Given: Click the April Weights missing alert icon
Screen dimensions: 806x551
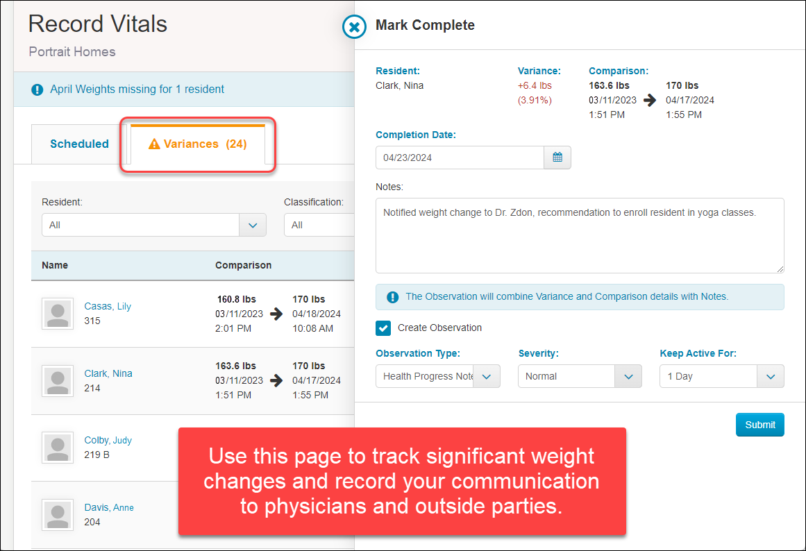Looking at the screenshot, I should (37, 90).
